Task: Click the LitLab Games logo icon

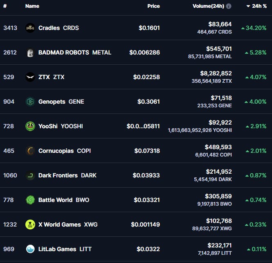Action: [x=30, y=249]
